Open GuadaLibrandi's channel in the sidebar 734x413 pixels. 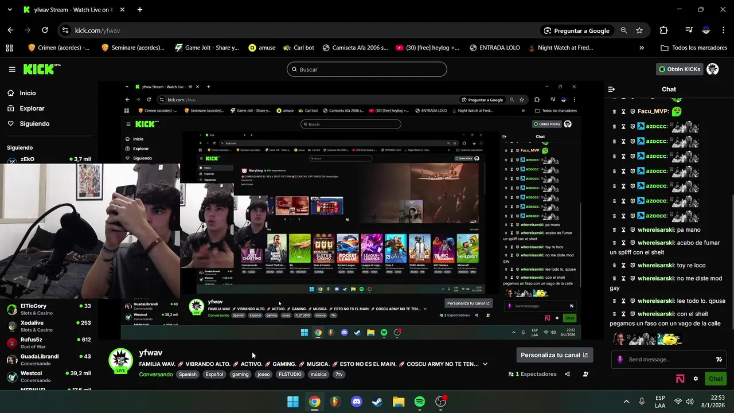(49, 360)
